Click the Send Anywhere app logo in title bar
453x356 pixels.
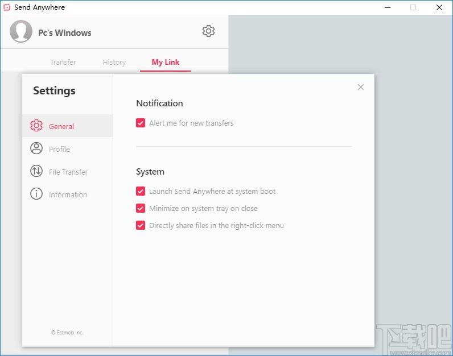click(7, 7)
